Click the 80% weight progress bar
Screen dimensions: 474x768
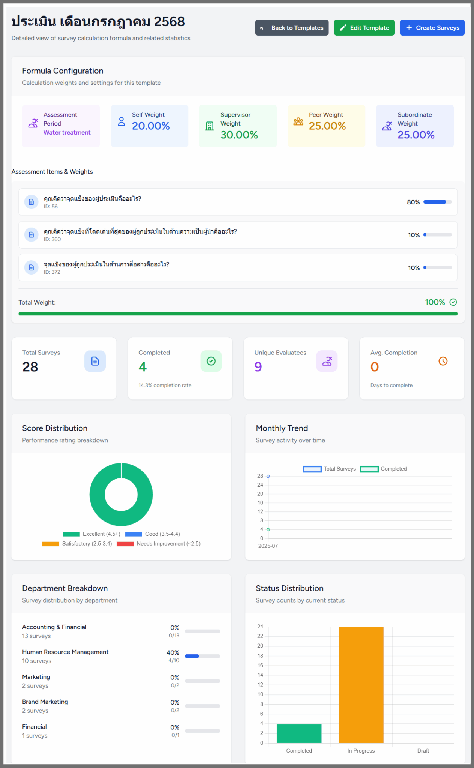tap(437, 202)
